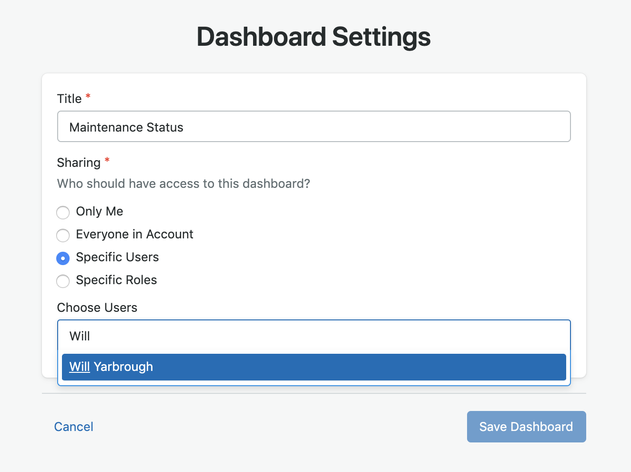The width and height of the screenshot is (631, 472).
Task: Select the Specific Users radio button
Action: click(x=63, y=258)
